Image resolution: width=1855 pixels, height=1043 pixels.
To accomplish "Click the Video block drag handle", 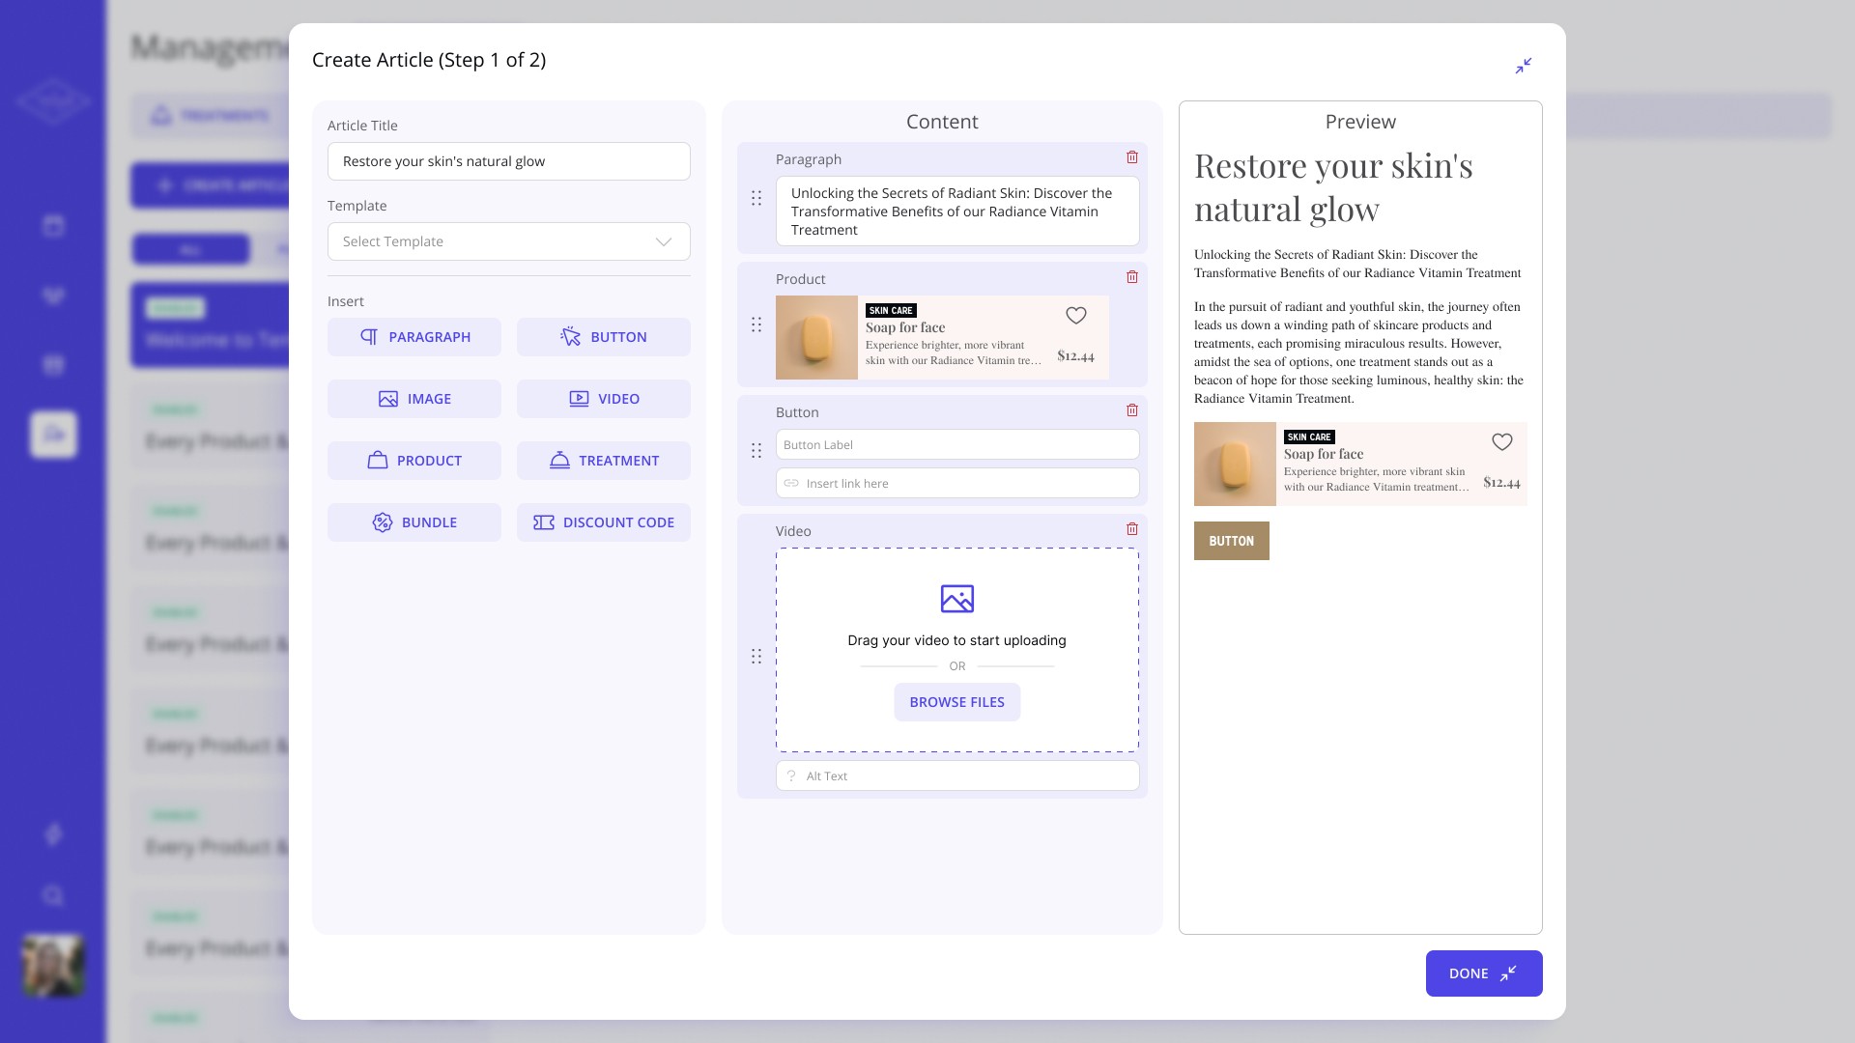I will [756, 657].
